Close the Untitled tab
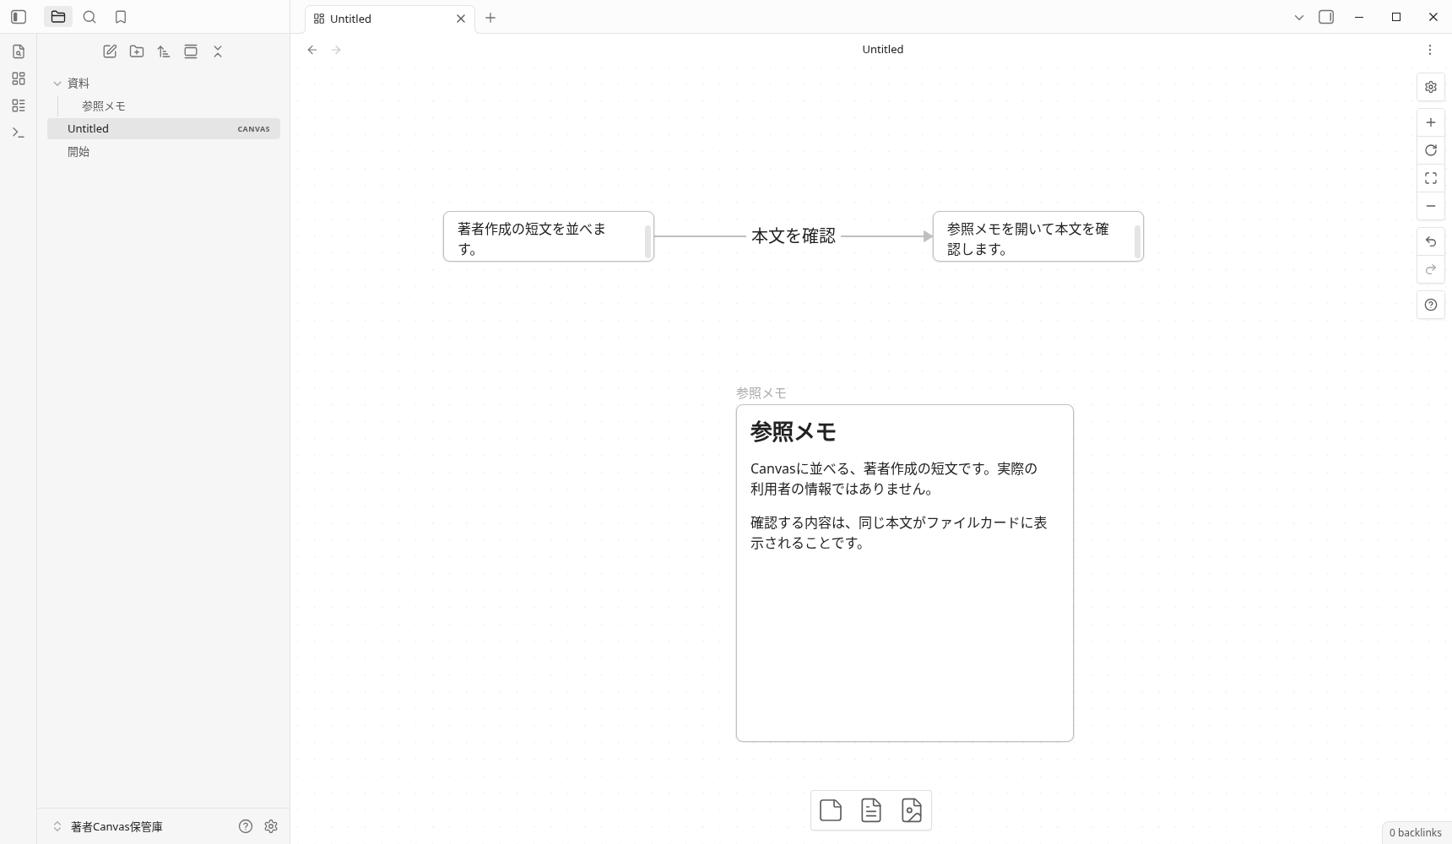 pos(461,19)
